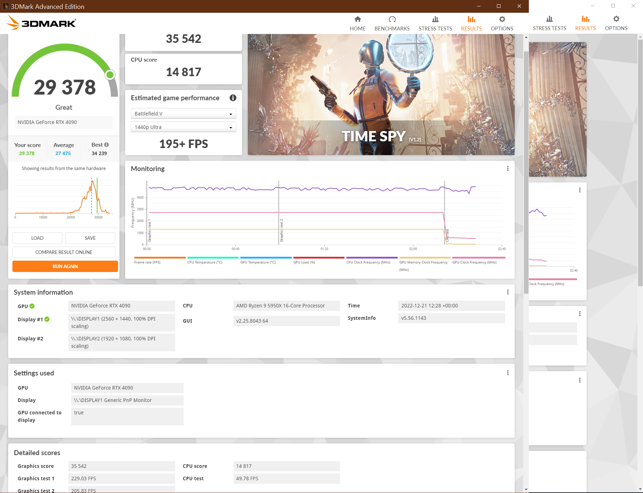643x493 pixels.
Task: Toggle the Frame rate (FPS) legend series
Action: point(160,260)
